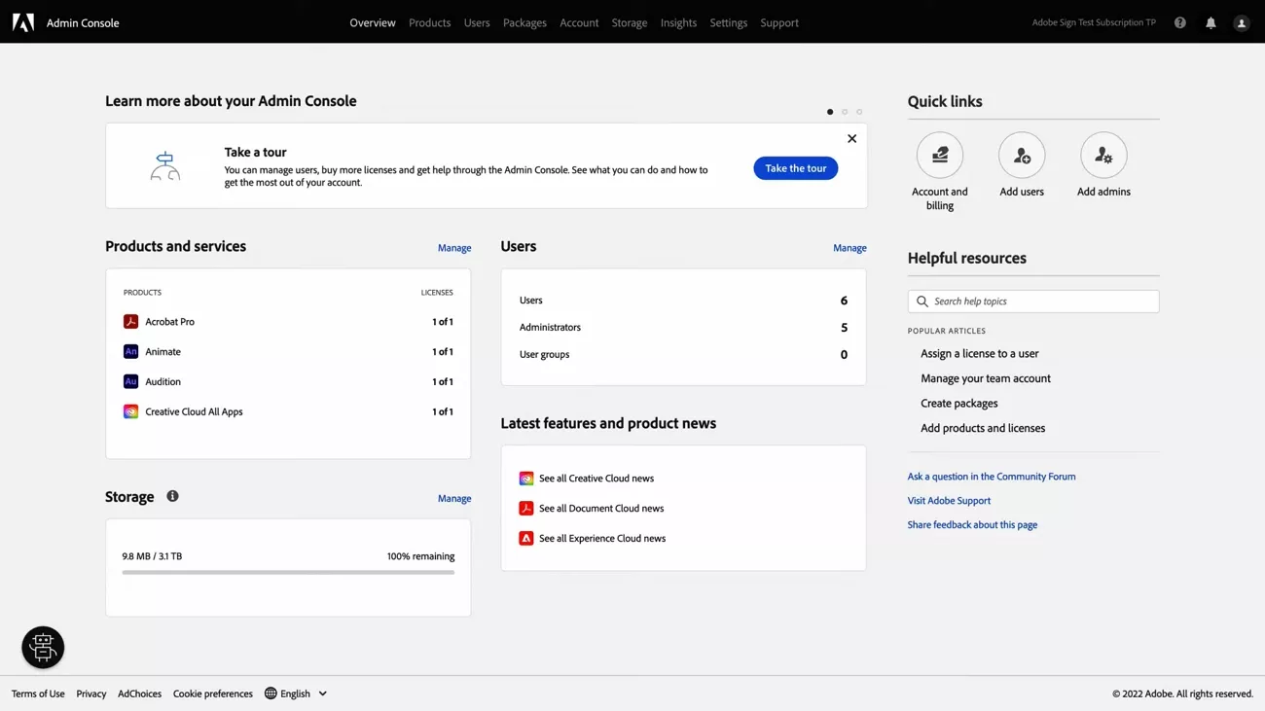Screen dimensions: 1265x711
Task: Click See all Creative Cloud news
Action: point(596,479)
